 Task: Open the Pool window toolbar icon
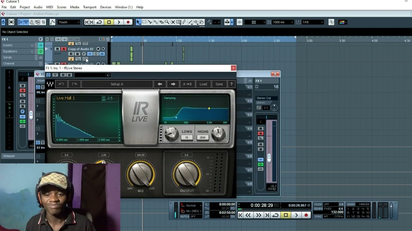pos(37,22)
